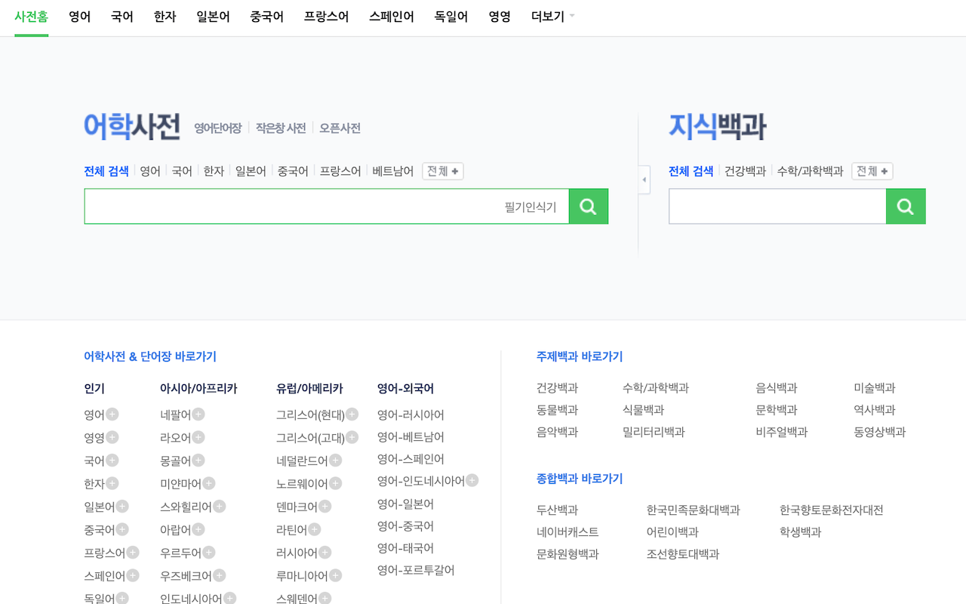Screen dimensions: 966x604
Task: Click plus icon next to 그리스어(고대)
Action: click(352, 436)
